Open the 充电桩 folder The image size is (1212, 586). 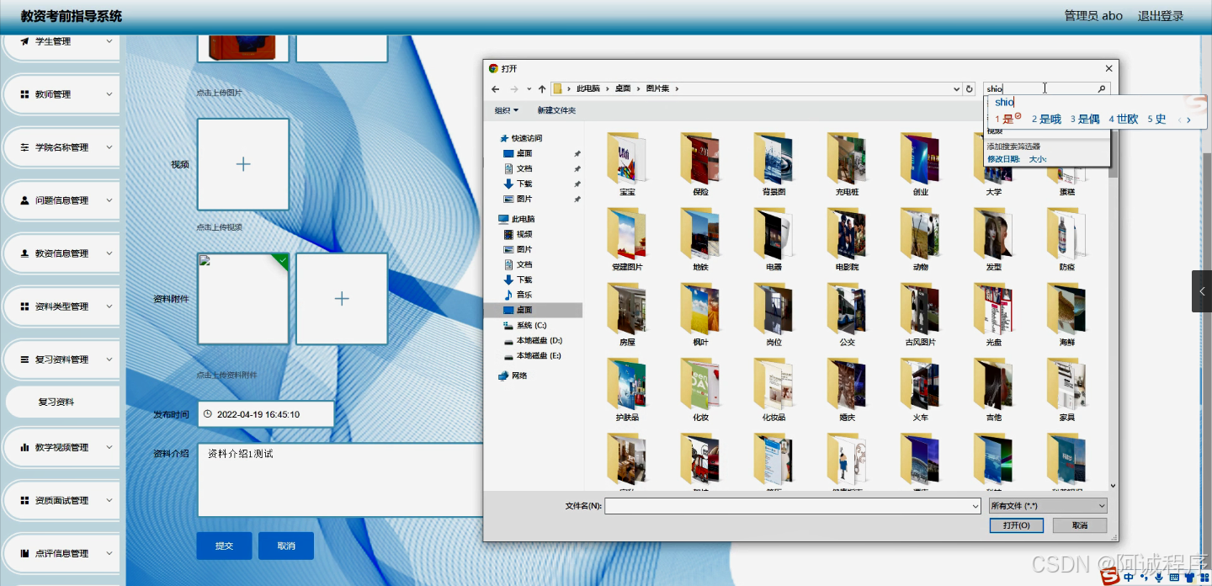pyautogui.click(x=847, y=164)
